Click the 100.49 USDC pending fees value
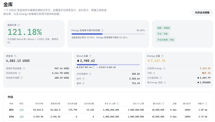Viewport: 215px width, 122px height. pyautogui.click(x=62, y=78)
